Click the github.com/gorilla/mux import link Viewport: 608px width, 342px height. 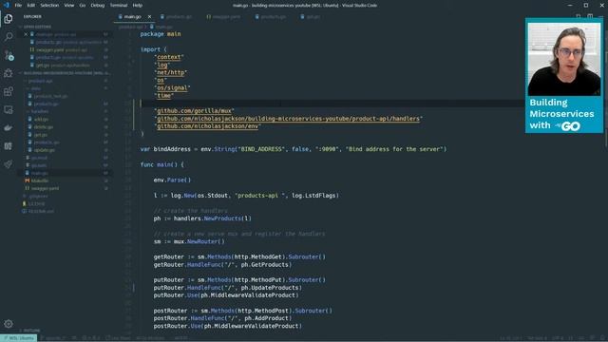point(194,111)
